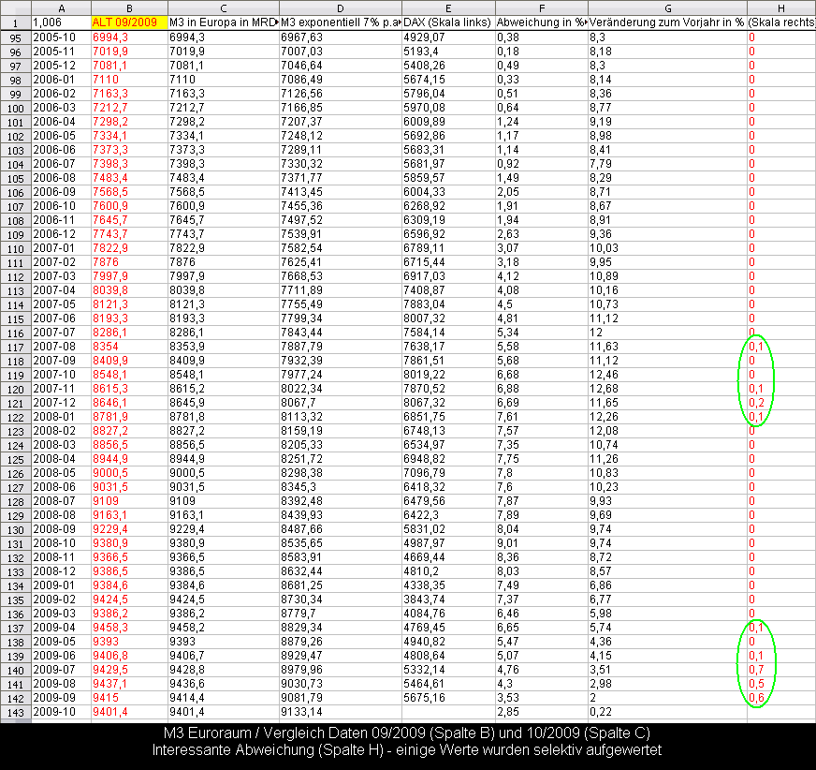Select column C header

[x=224, y=7]
